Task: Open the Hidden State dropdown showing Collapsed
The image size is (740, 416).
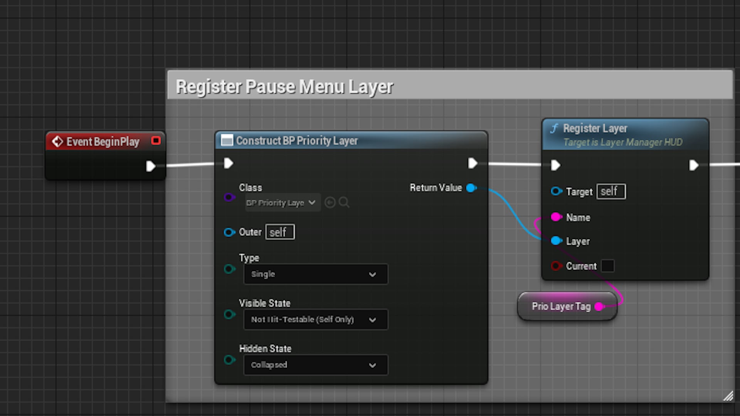Action: pyautogui.click(x=315, y=365)
